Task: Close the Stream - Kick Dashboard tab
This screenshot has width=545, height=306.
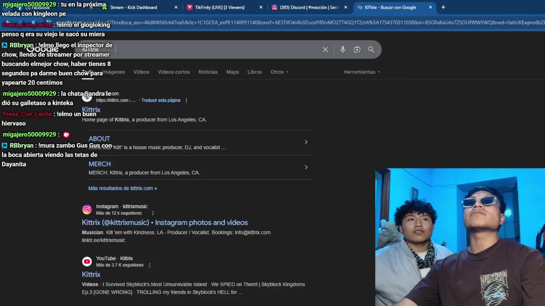Action: [176, 7]
